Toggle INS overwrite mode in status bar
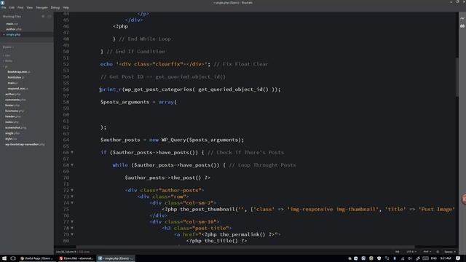The image size is (466, 262). (x=397, y=252)
